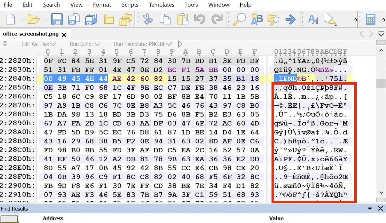Open the Edit As: Hex dropdown
The width and height of the screenshot is (386, 223).
tap(39, 44)
